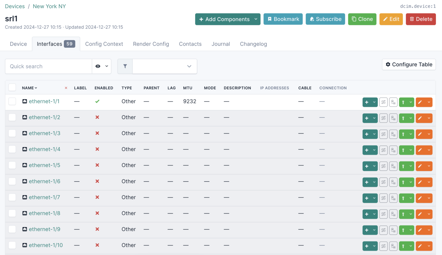This screenshot has height=255, width=442.
Task: Click the eye preview icon in quick search
Action: (x=98, y=66)
